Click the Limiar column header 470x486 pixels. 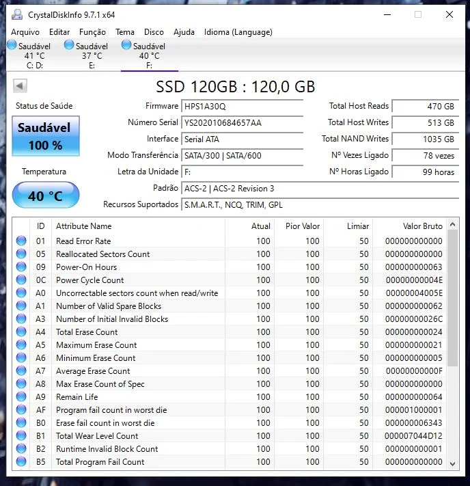coord(348,226)
